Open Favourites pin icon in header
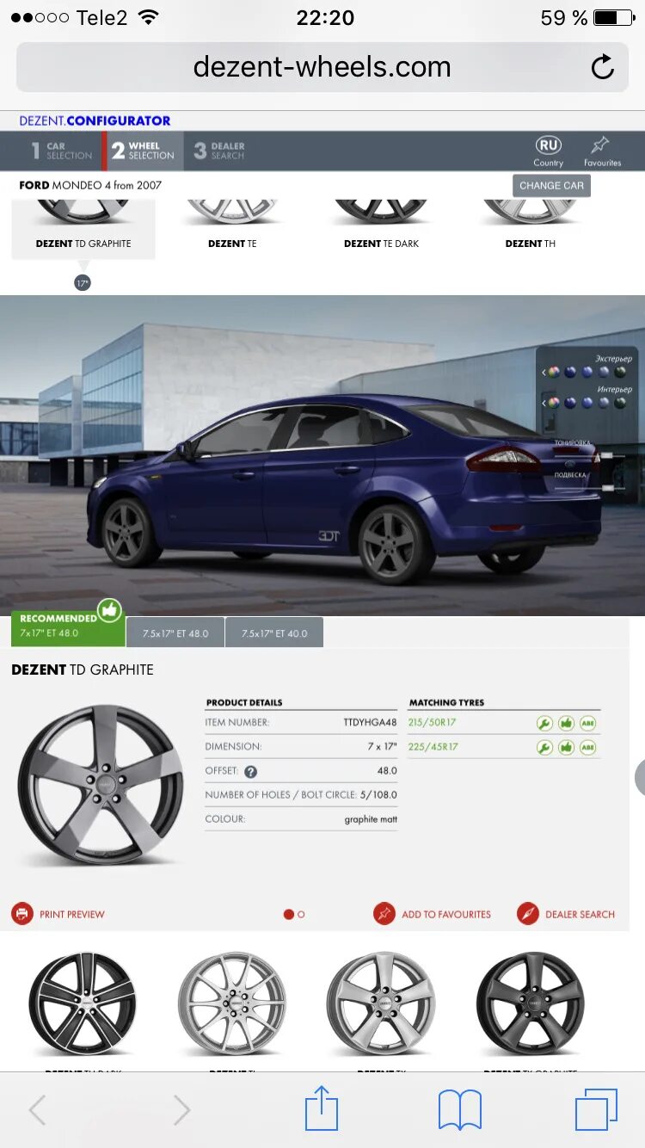Screen dimensions: 645x1148 pos(600,145)
